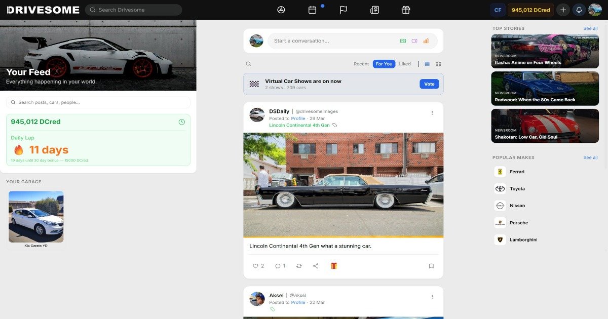The image size is (608, 319).
Task: Click the Daily Lap flame streak icon
Action: [19, 149]
